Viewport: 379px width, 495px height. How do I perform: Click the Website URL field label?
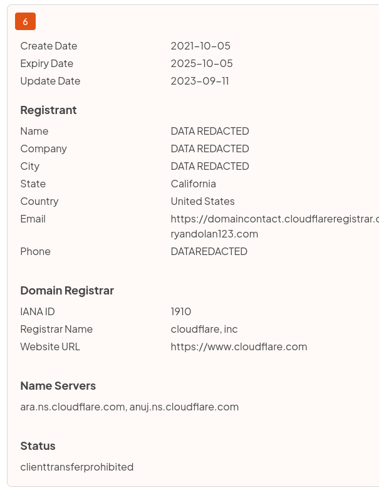pyautogui.click(x=50, y=346)
